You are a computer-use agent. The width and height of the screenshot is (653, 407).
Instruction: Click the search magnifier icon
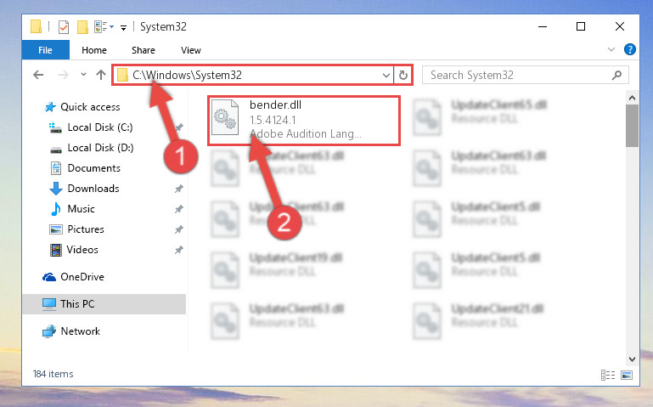[x=616, y=75]
